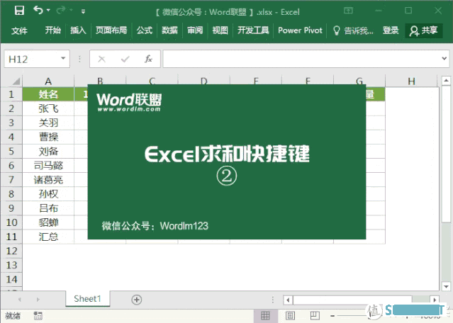Screen dimensions: 453x323
Task: Open the 文件 menu tab
Action: click(19, 30)
